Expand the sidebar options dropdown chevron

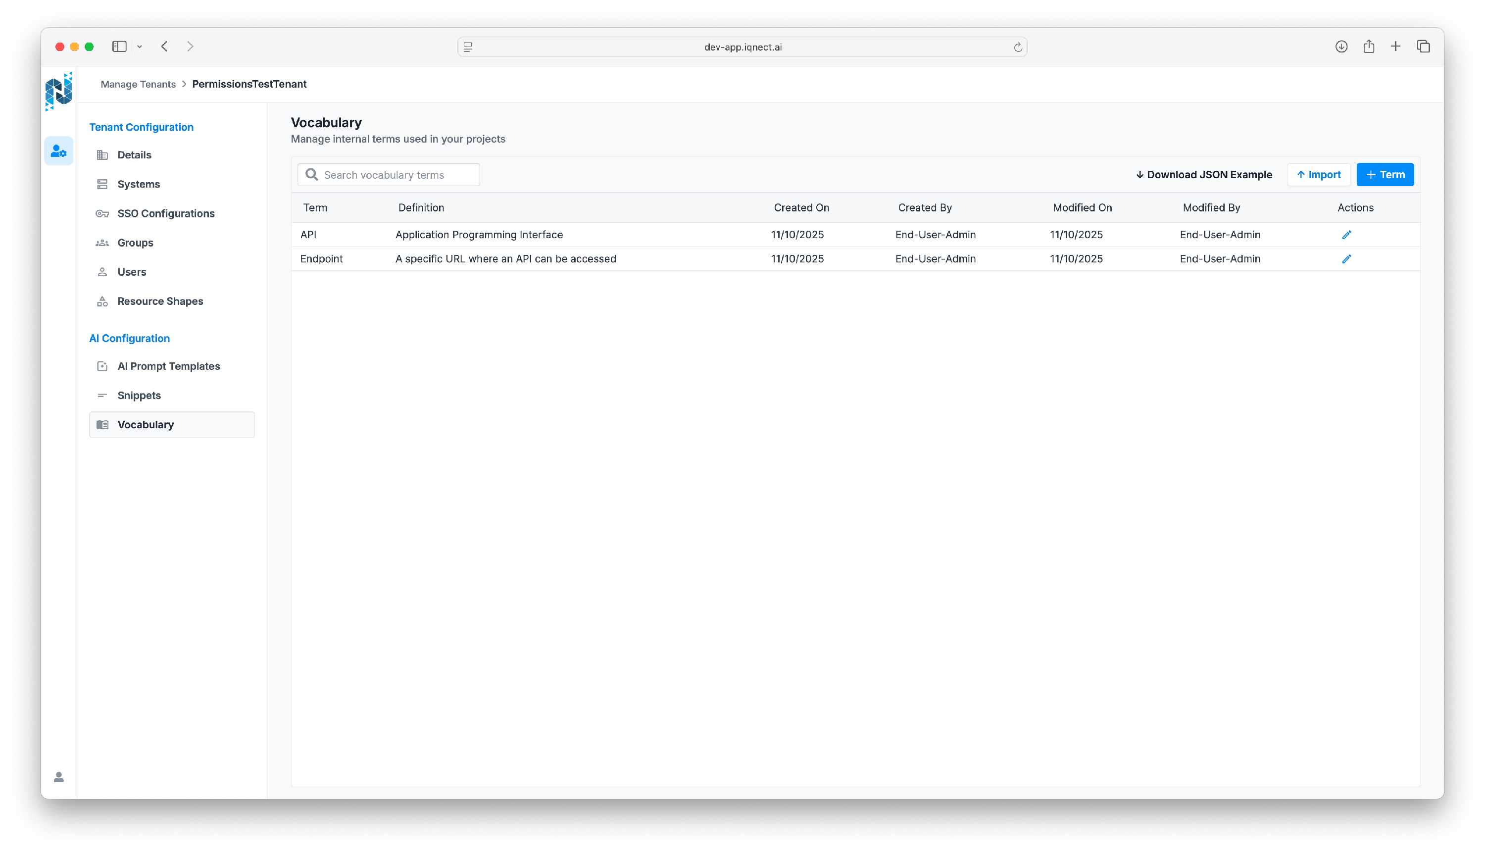pos(140,47)
